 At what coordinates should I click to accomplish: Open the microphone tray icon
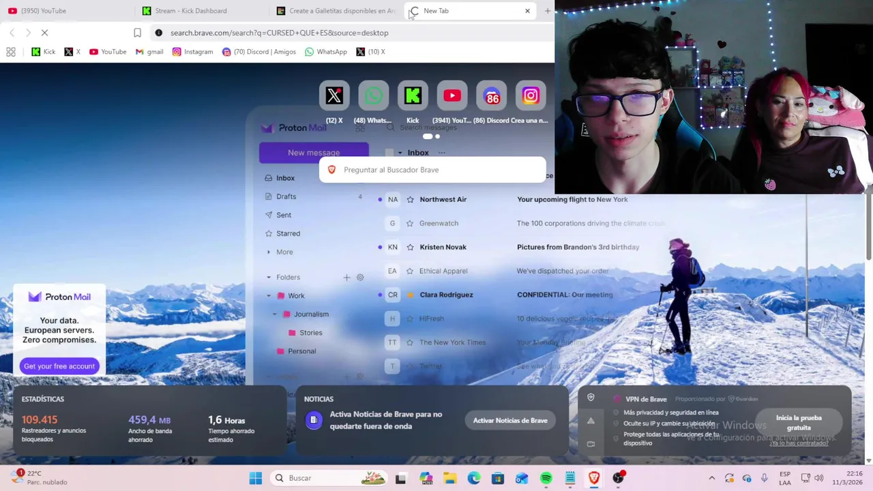pos(764,478)
